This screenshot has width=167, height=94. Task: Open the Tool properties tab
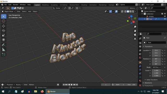point(140,38)
